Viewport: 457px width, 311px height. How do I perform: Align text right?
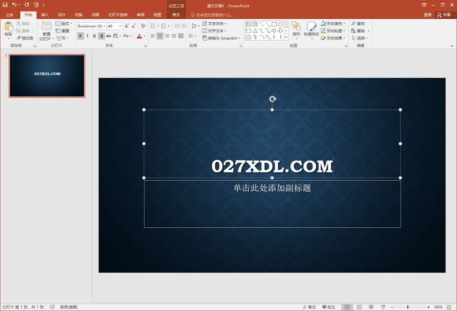pos(167,36)
